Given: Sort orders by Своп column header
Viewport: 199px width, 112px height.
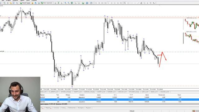Looking at the screenshot, I should point(179,95).
